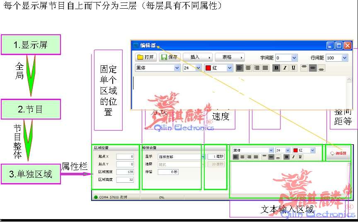Click the red color swatch in 编辑器 window

tap(208, 68)
